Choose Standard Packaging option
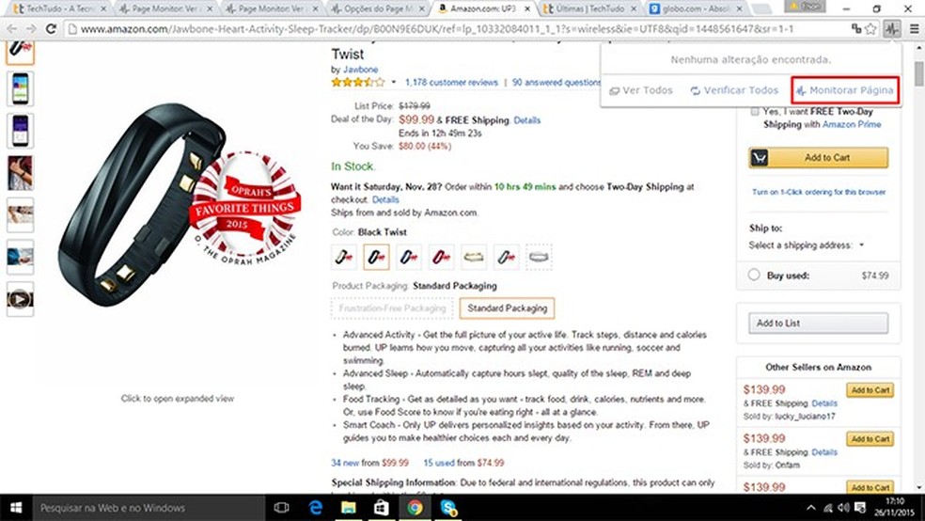925x521 pixels. 508,308
